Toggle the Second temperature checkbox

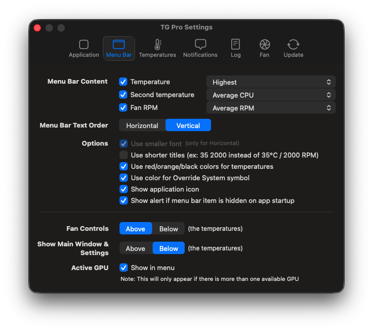coord(123,94)
